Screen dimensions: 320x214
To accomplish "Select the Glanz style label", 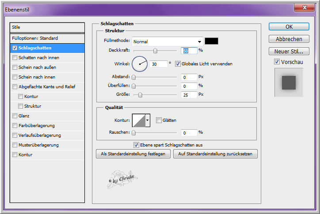I will click(24, 116).
